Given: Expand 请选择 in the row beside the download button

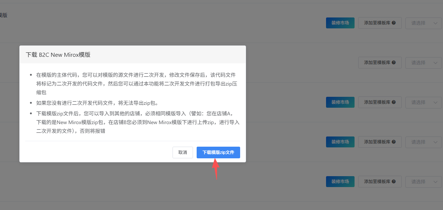Looking at the screenshot, I should 424,142.
